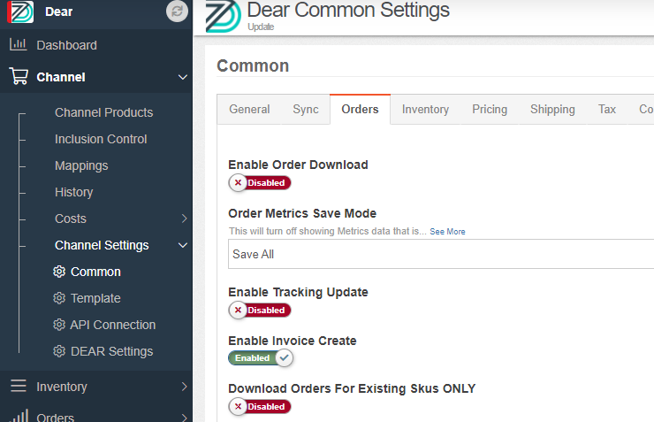Click the Common section heading
Image resolution: width=654 pixels, height=422 pixels.
pos(253,66)
